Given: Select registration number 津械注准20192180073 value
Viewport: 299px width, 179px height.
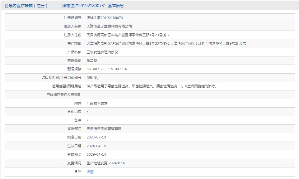Looking at the screenshot, I should pyautogui.click(x=105, y=18).
